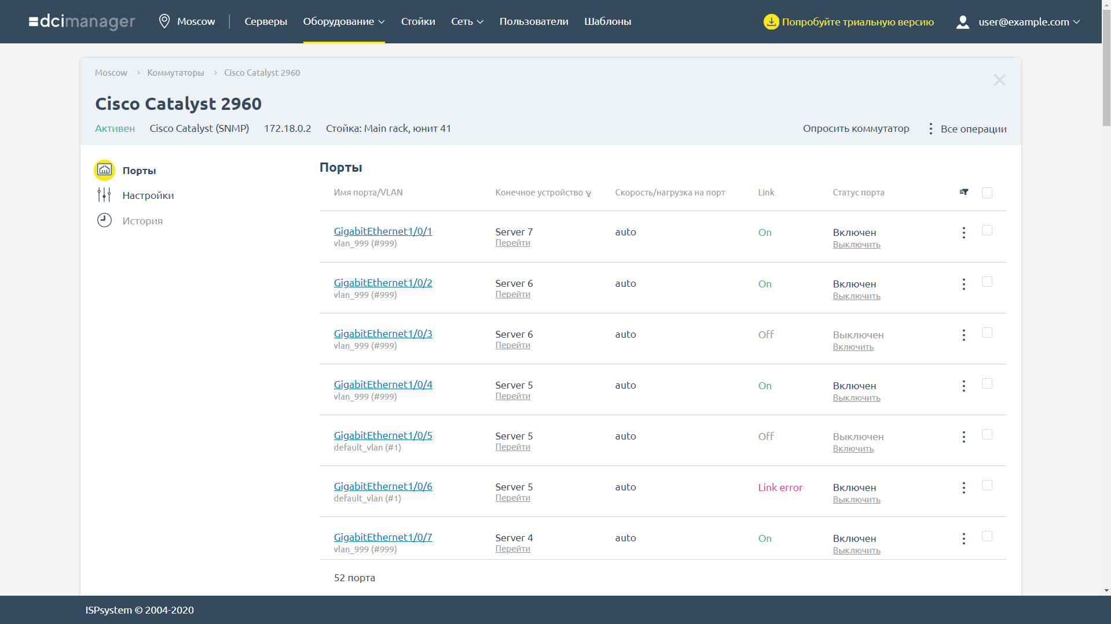Open История clock icon in sidebar
Viewport: 1111px width, 624px height.
[x=104, y=220]
